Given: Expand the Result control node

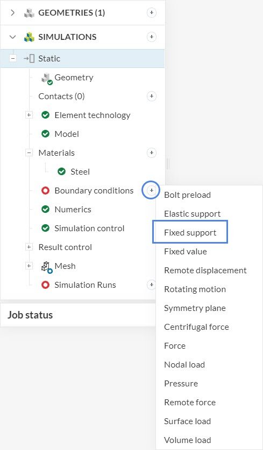Looking at the screenshot, I should point(29,247).
